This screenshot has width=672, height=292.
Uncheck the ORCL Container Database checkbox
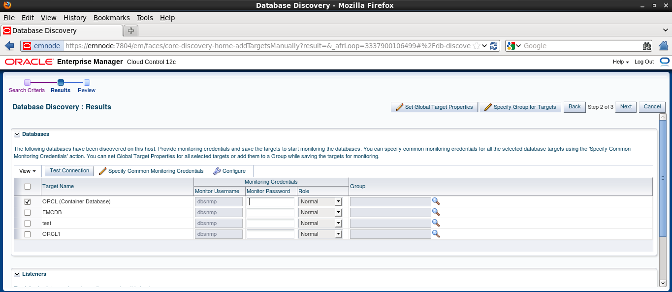28,202
